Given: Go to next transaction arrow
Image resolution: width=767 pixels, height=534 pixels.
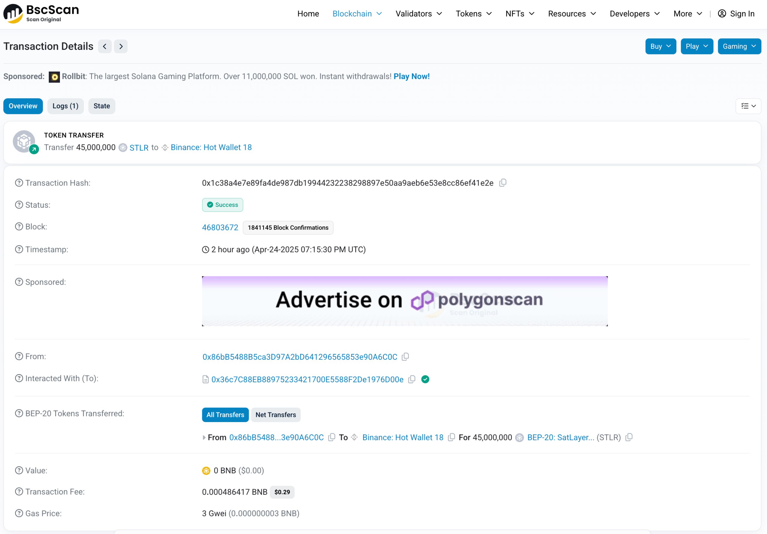Looking at the screenshot, I should coord(121,46).
